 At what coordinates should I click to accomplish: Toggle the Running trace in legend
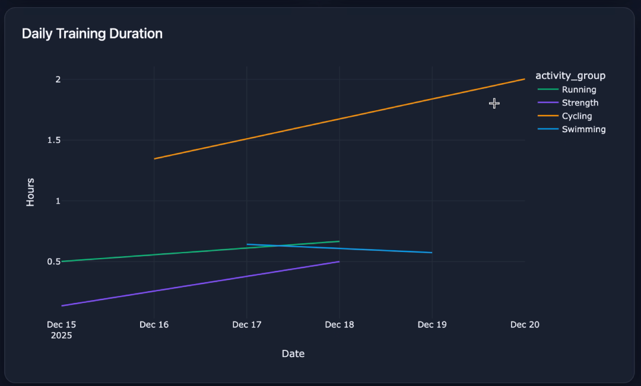(579, 90)
